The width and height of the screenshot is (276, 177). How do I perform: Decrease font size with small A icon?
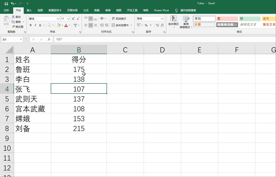(x=78, y=19)
